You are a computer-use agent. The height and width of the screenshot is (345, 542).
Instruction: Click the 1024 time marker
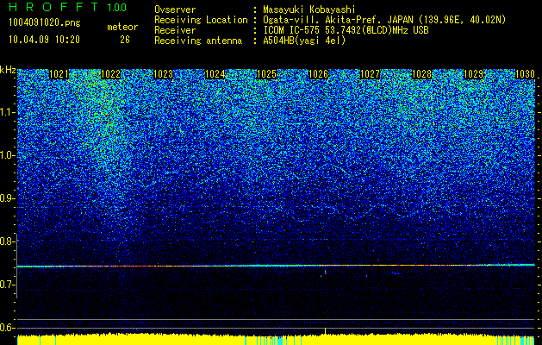(x=215, y=74)
